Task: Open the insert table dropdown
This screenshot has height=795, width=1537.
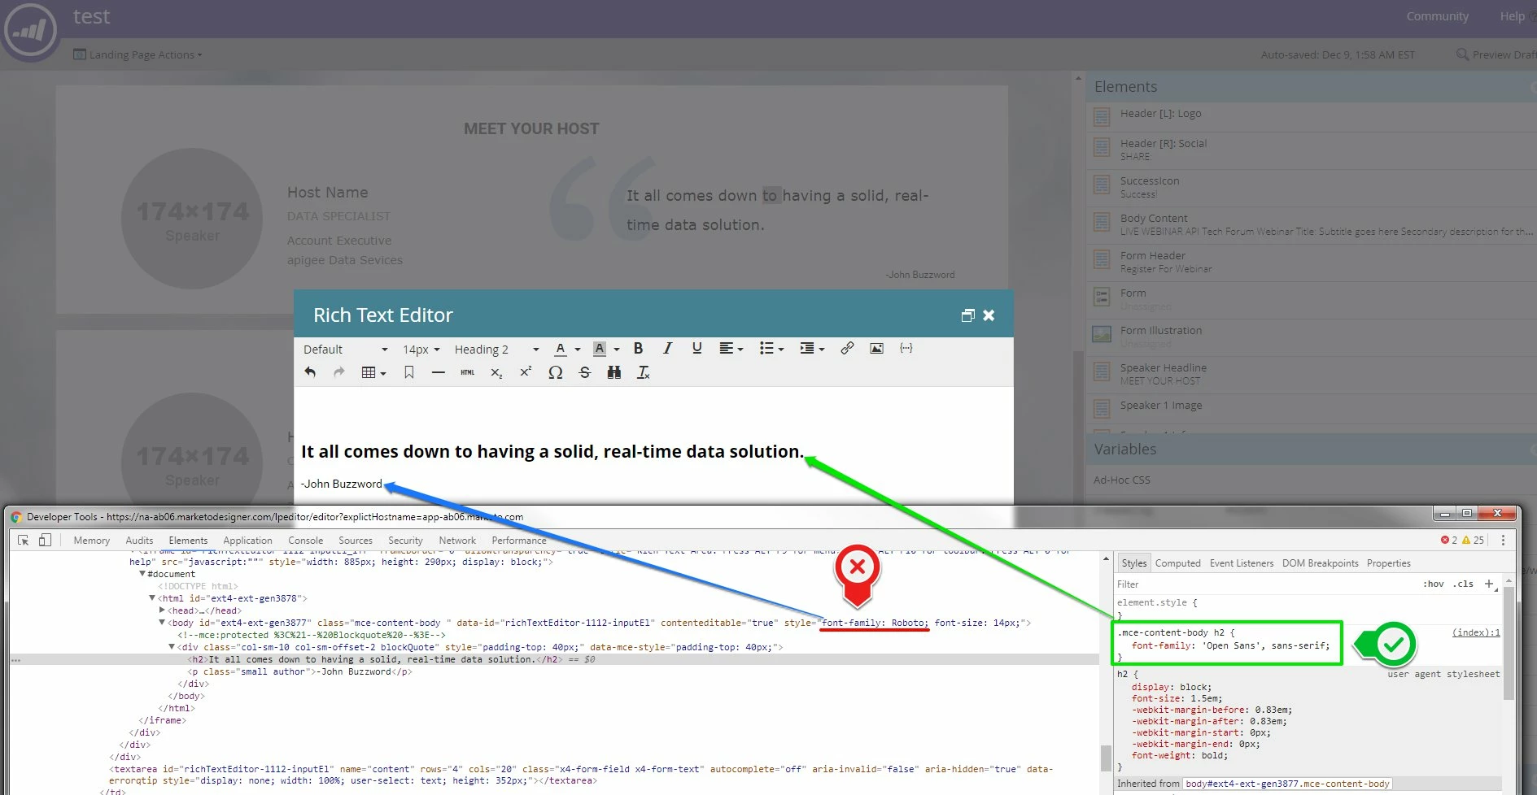Action: point(373,372)
